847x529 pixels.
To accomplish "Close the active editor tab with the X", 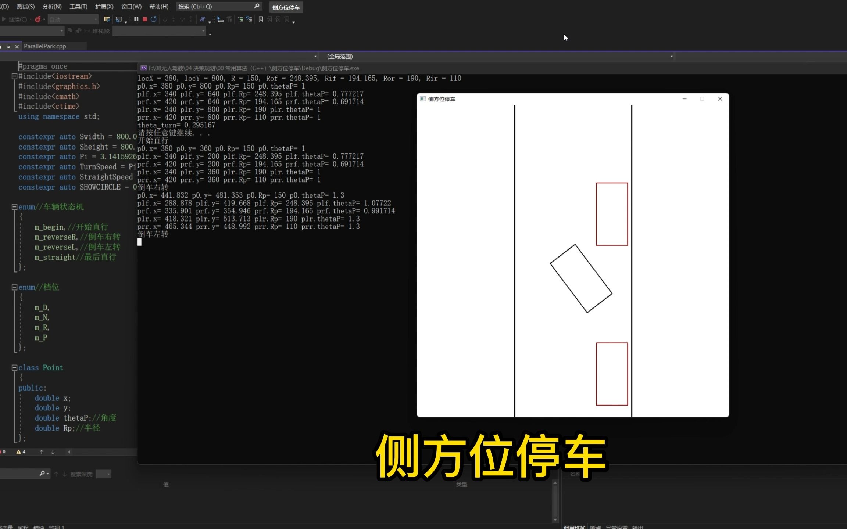I will point(17,47).
